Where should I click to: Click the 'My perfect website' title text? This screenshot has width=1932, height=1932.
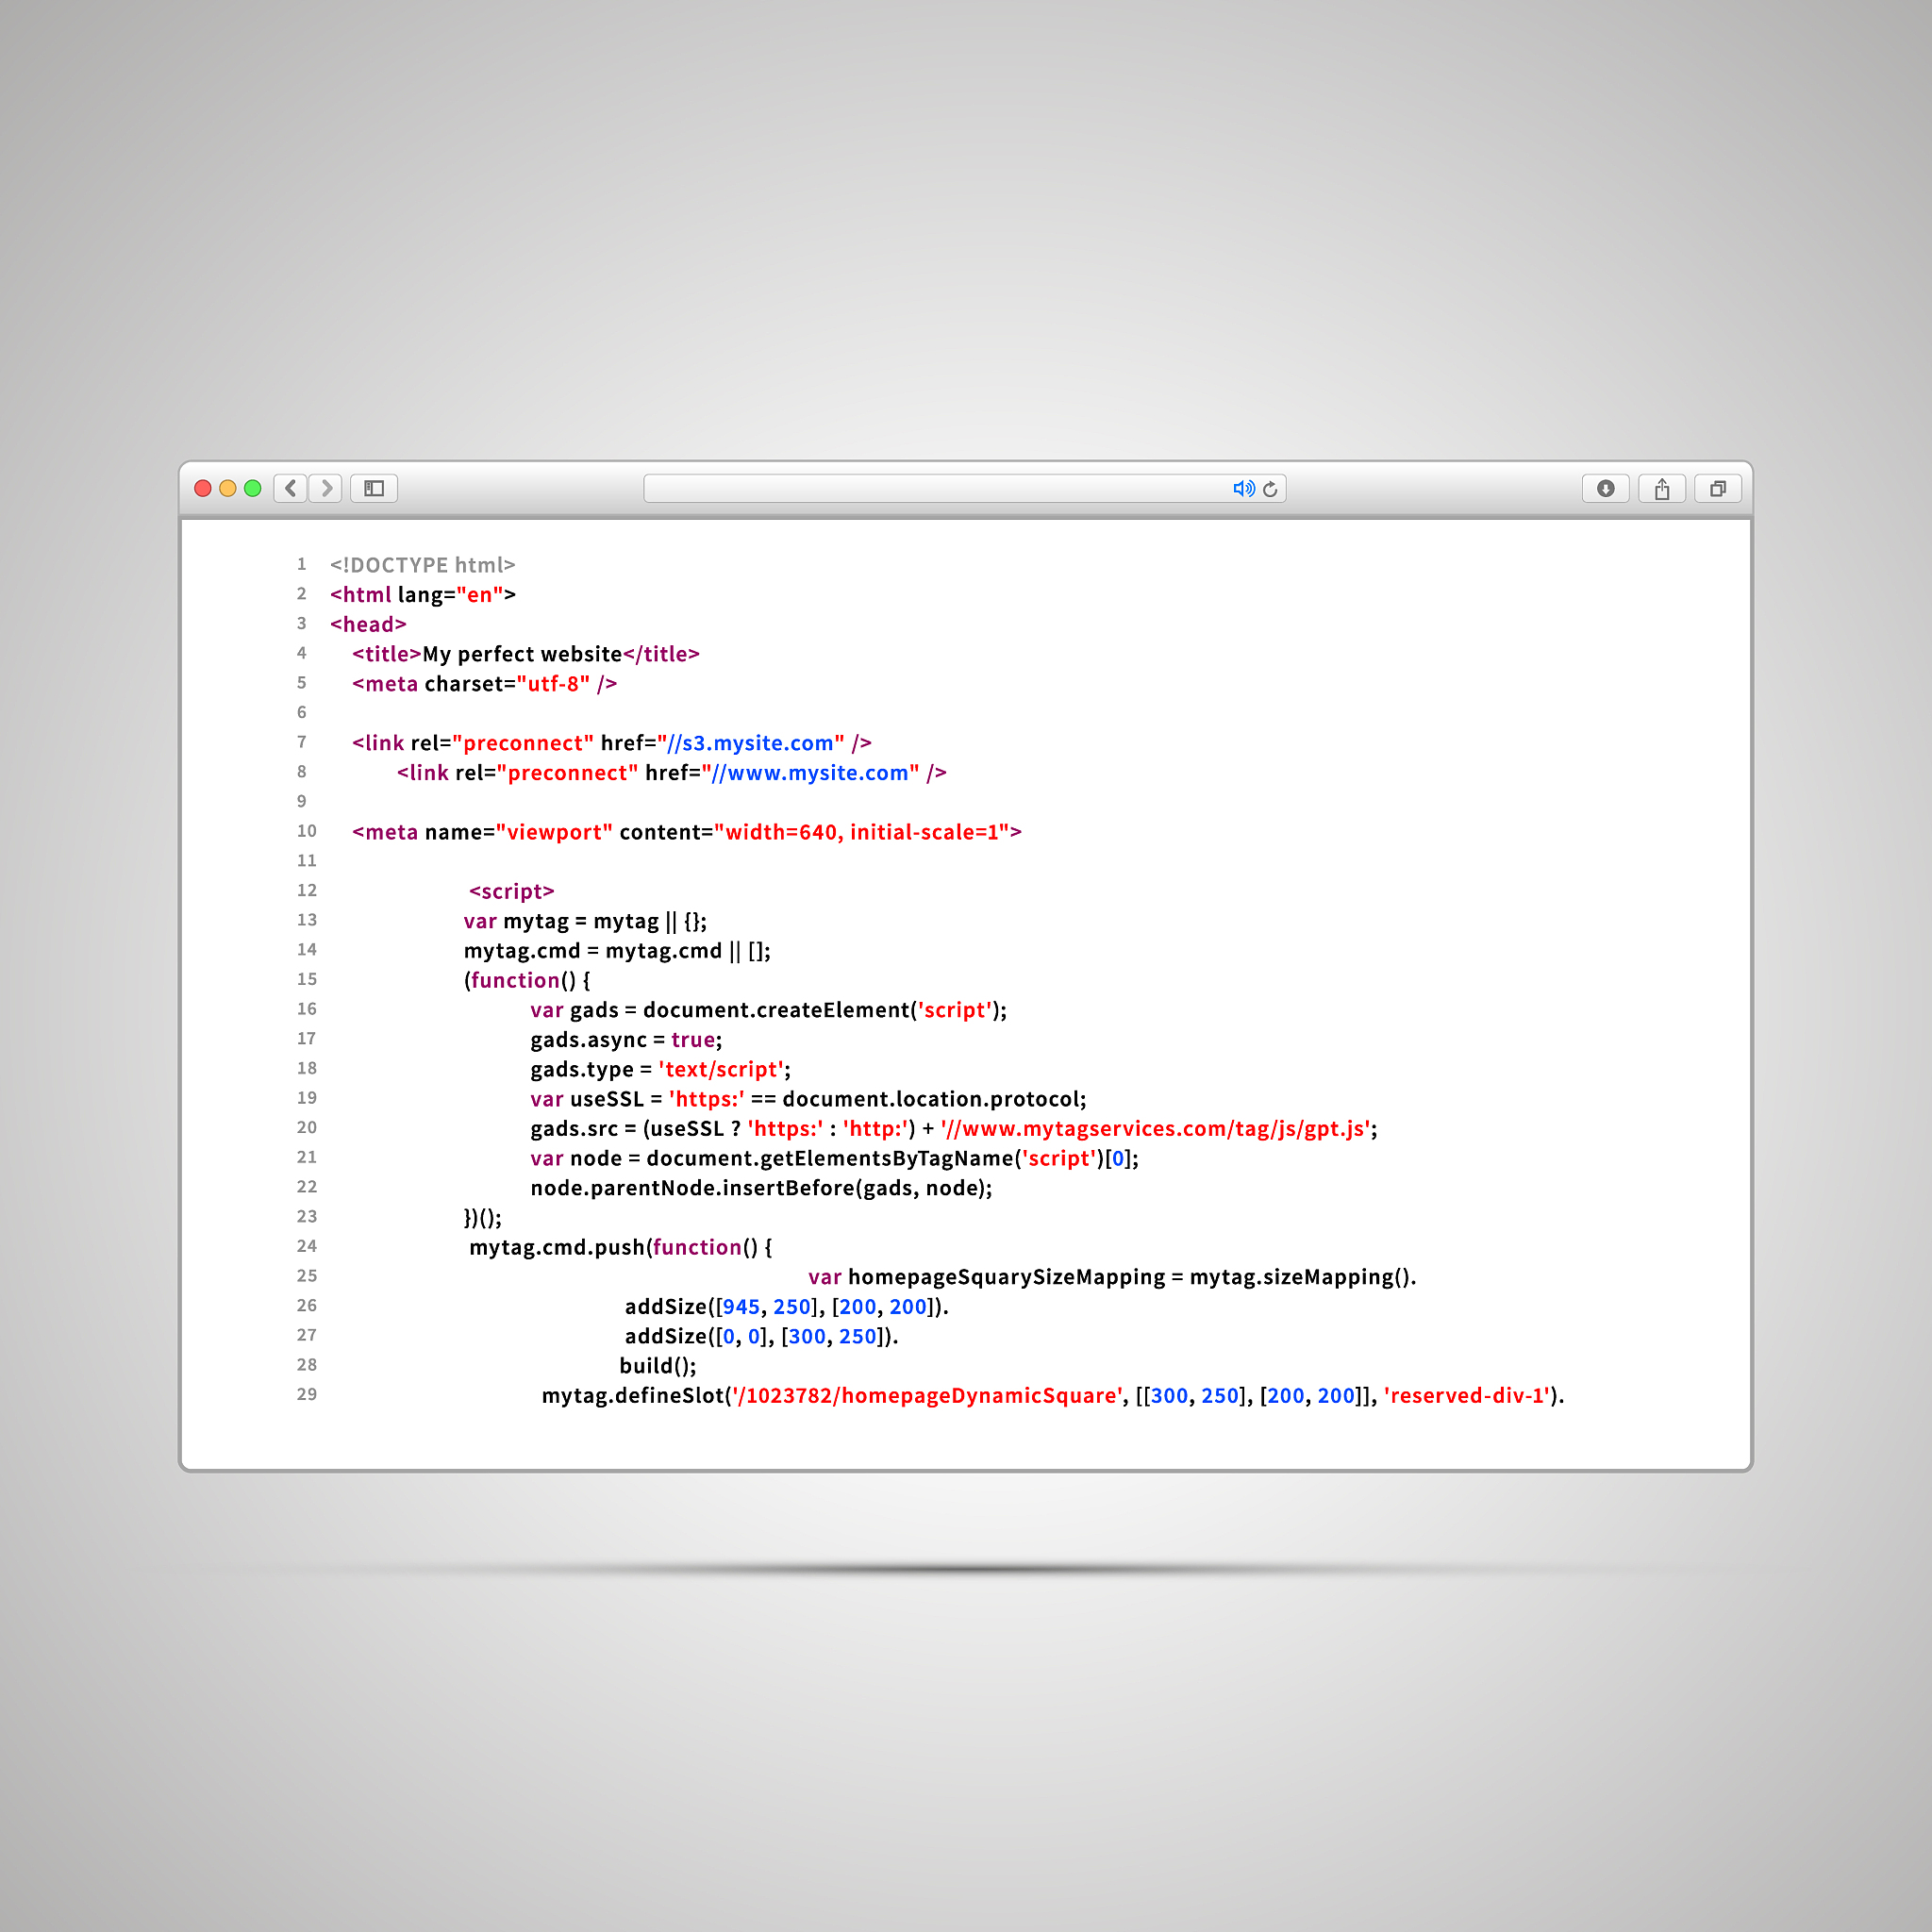(522, 654)
